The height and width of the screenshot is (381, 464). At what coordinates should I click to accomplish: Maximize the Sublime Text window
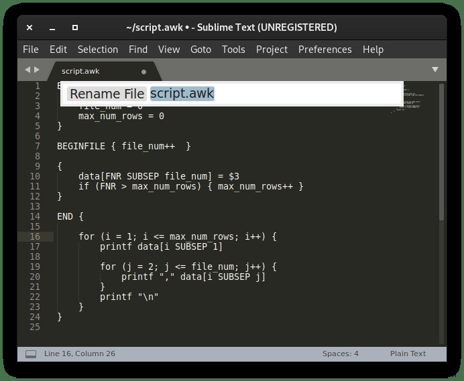(75, 27)
